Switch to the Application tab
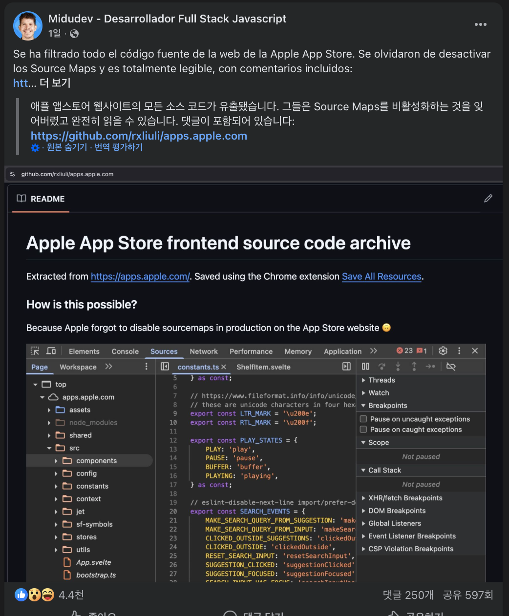The width and height of the screenshot is (509, 616). pyautogui.click(x=342, y=351)
